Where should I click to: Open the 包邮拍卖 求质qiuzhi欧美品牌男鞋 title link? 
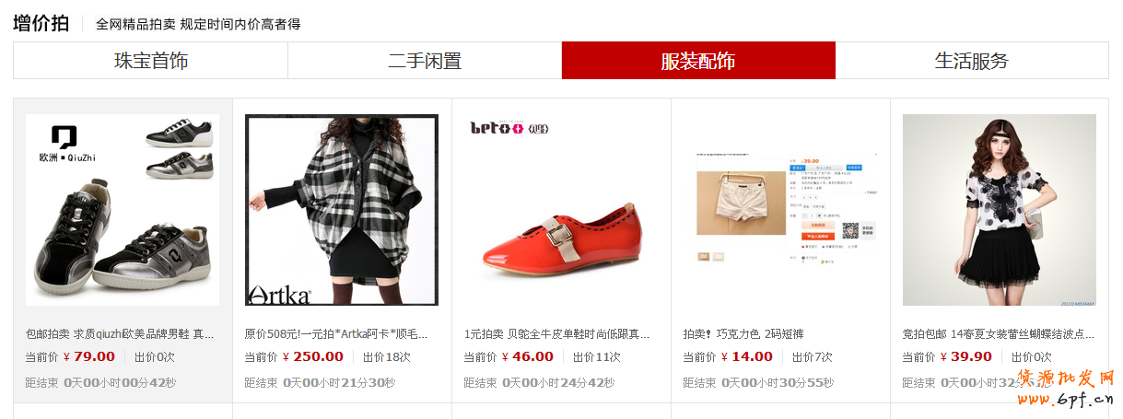pyautogui.click(x=120, y=333)
